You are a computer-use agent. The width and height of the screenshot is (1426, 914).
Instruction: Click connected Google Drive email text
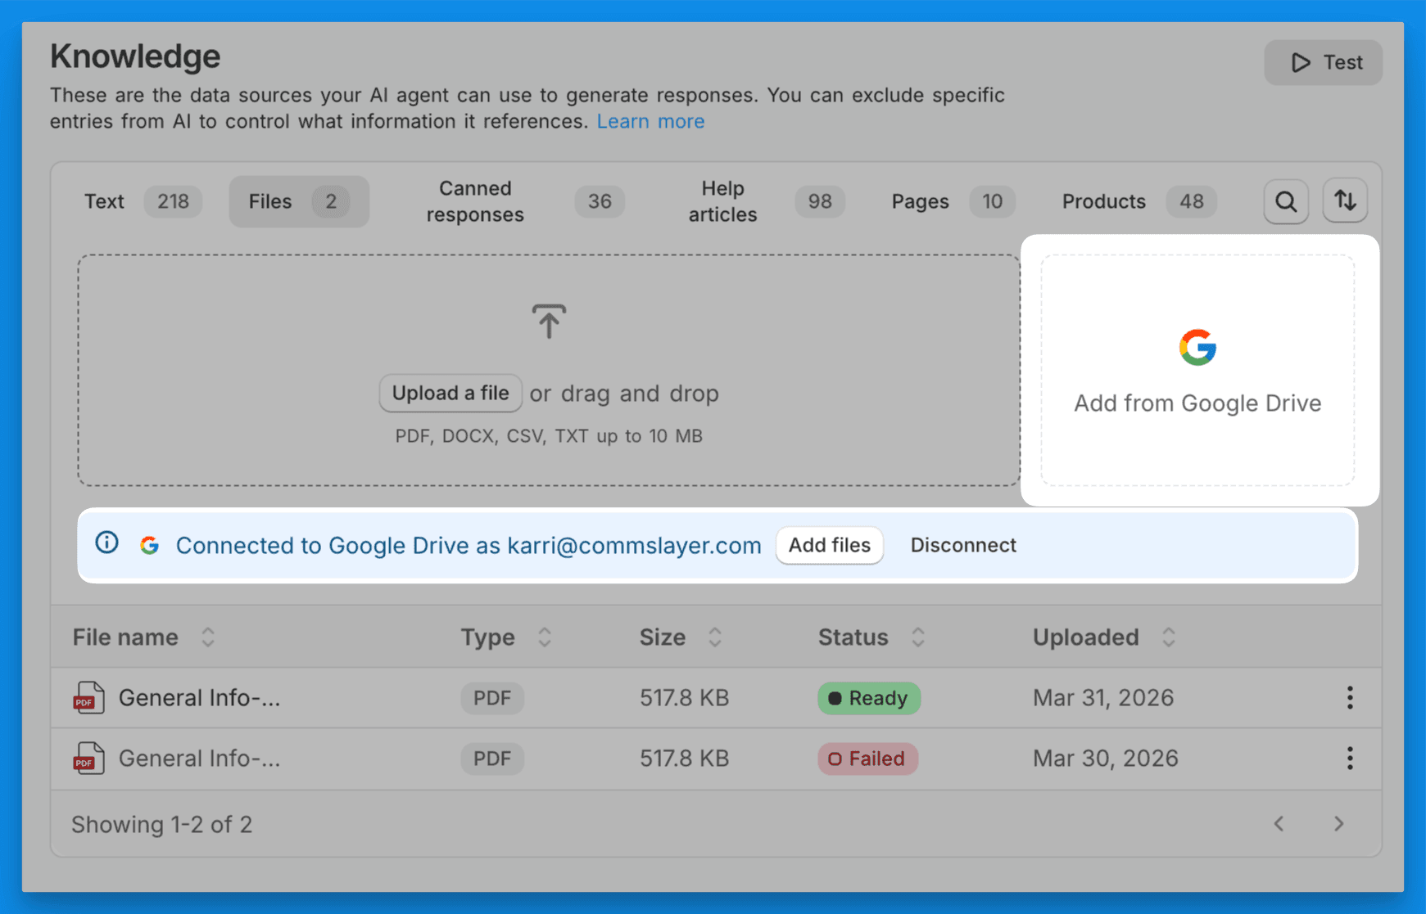tap(635, 546)
